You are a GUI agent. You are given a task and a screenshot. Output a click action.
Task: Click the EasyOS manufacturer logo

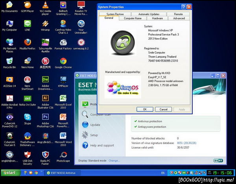click(123, 87)
